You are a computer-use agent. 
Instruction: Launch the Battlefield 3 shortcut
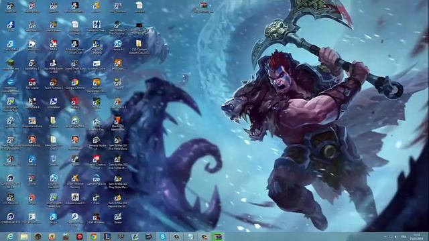point(32,64)
